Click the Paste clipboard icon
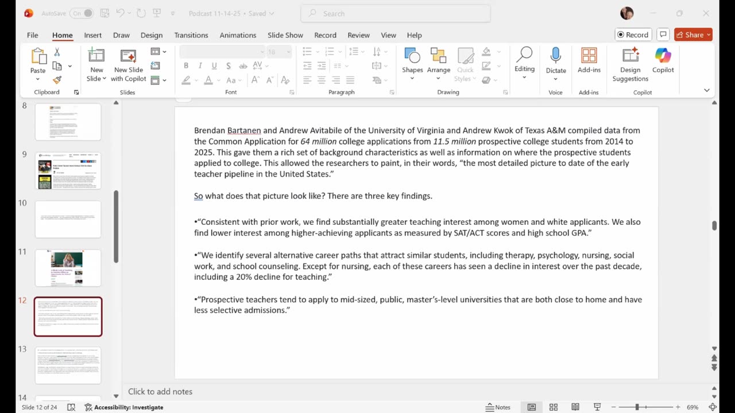735x413 pixels. pyautogui.click(x=38, y=57)
